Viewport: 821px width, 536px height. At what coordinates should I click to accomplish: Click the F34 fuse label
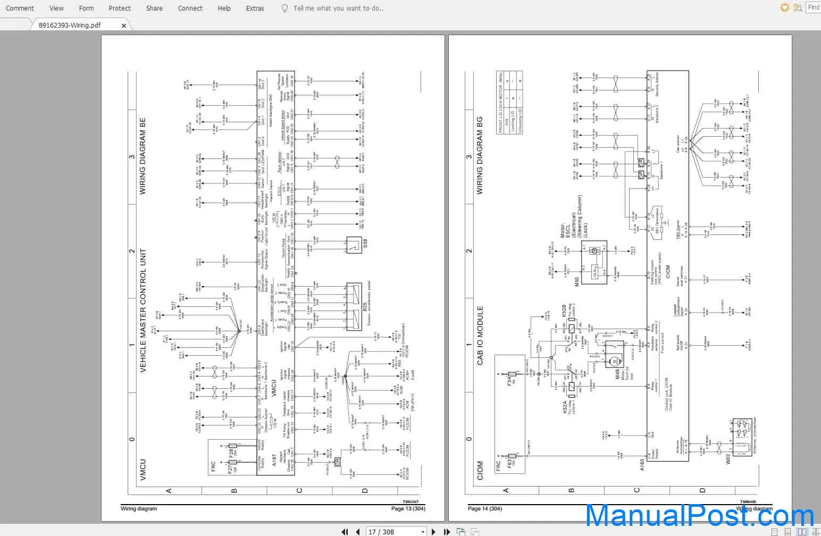click(509, 380)
